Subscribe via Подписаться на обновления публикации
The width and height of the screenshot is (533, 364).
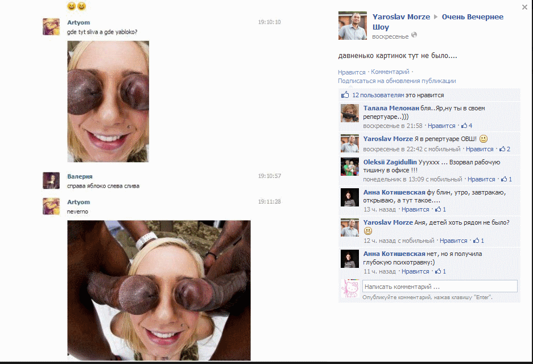[x=396, y=81]
